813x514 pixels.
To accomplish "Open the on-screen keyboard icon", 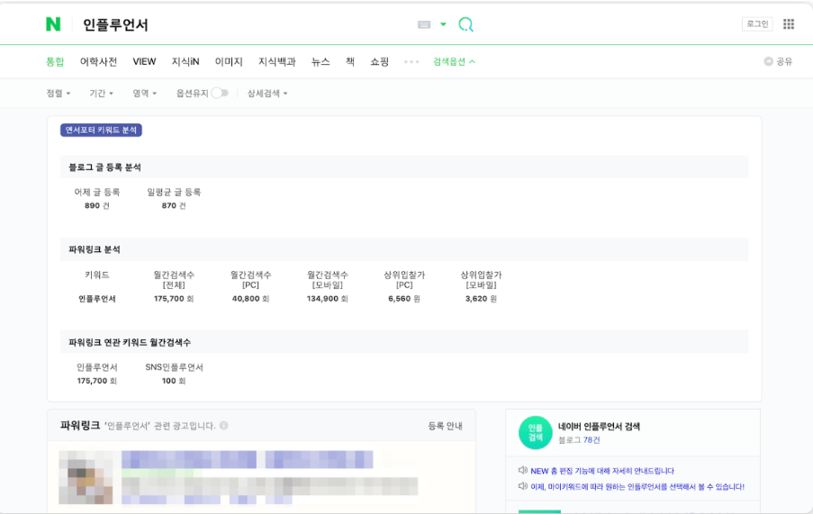I will (424, 24).
